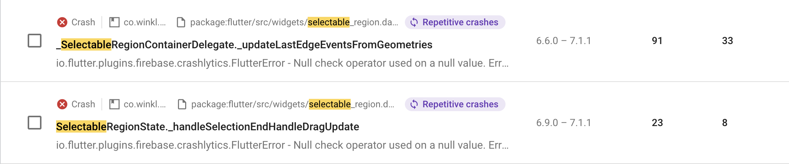Click version range 6.9.0 – 7.1.1
The height and width of the screenshot is (164, 789).
pos(564,123)
